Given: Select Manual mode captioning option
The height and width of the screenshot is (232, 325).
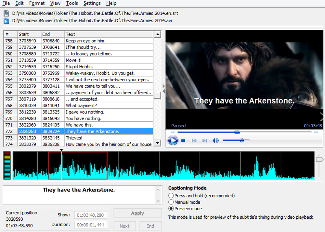Looking at the screenshot, I should coord(185,202).
